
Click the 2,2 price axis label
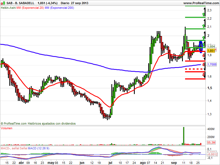[209, 18]
